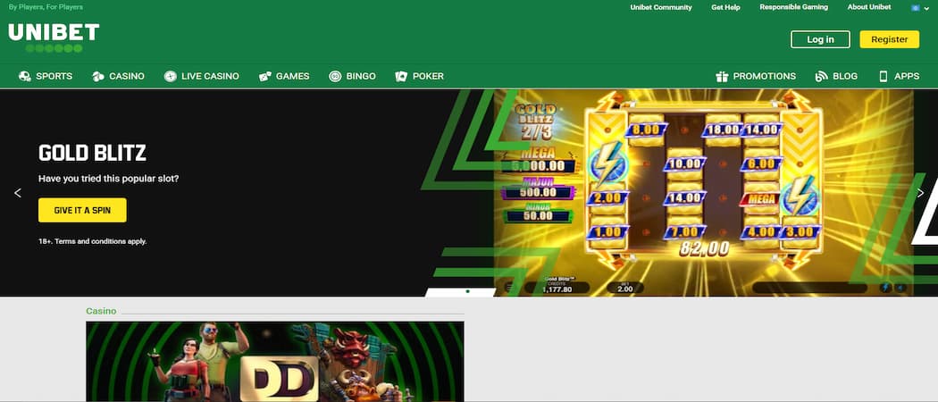Visit the Blog page
The image size is (938, 402).
tap(836, 77)
